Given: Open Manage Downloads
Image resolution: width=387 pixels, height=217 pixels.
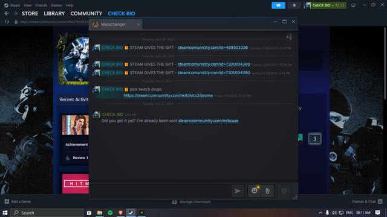Looking at the screenshot, I should pyautogui.click(x=192, y=202).
